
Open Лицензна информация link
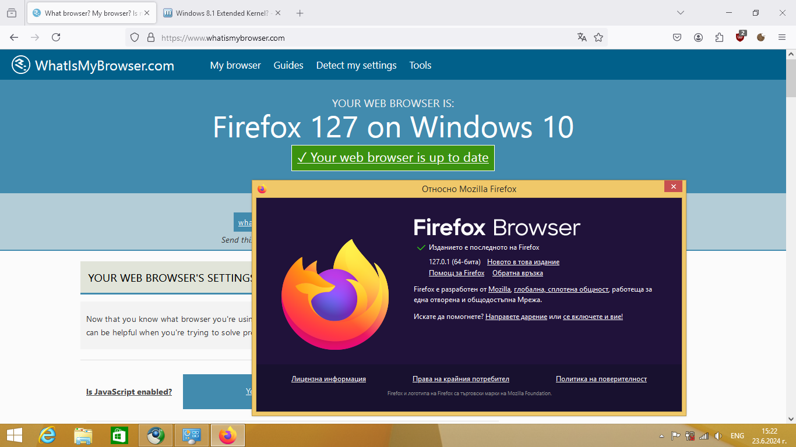click(329, 379)
